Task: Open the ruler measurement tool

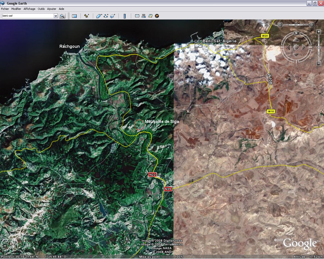Action: pos(125,16)
